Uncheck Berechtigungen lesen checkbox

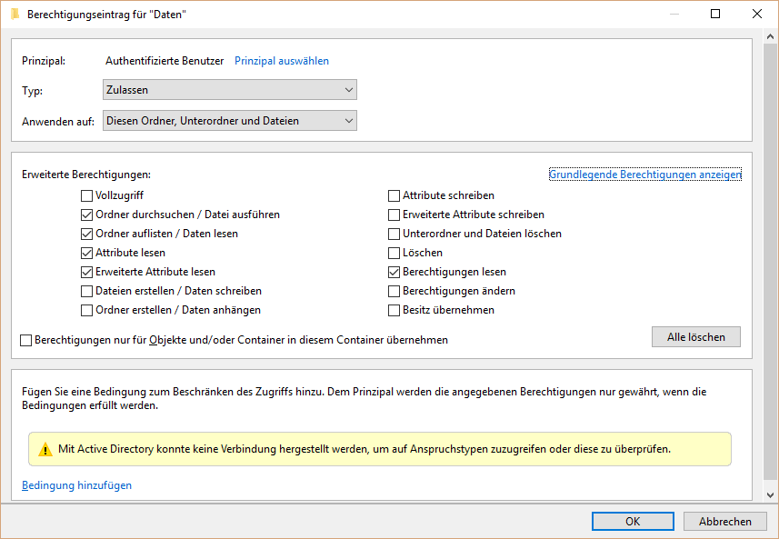[394, 272]
